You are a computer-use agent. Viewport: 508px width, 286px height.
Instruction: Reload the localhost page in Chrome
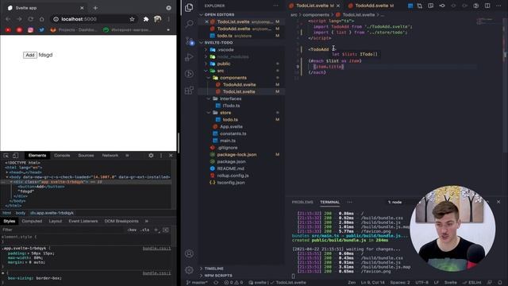tap(30, 19)
